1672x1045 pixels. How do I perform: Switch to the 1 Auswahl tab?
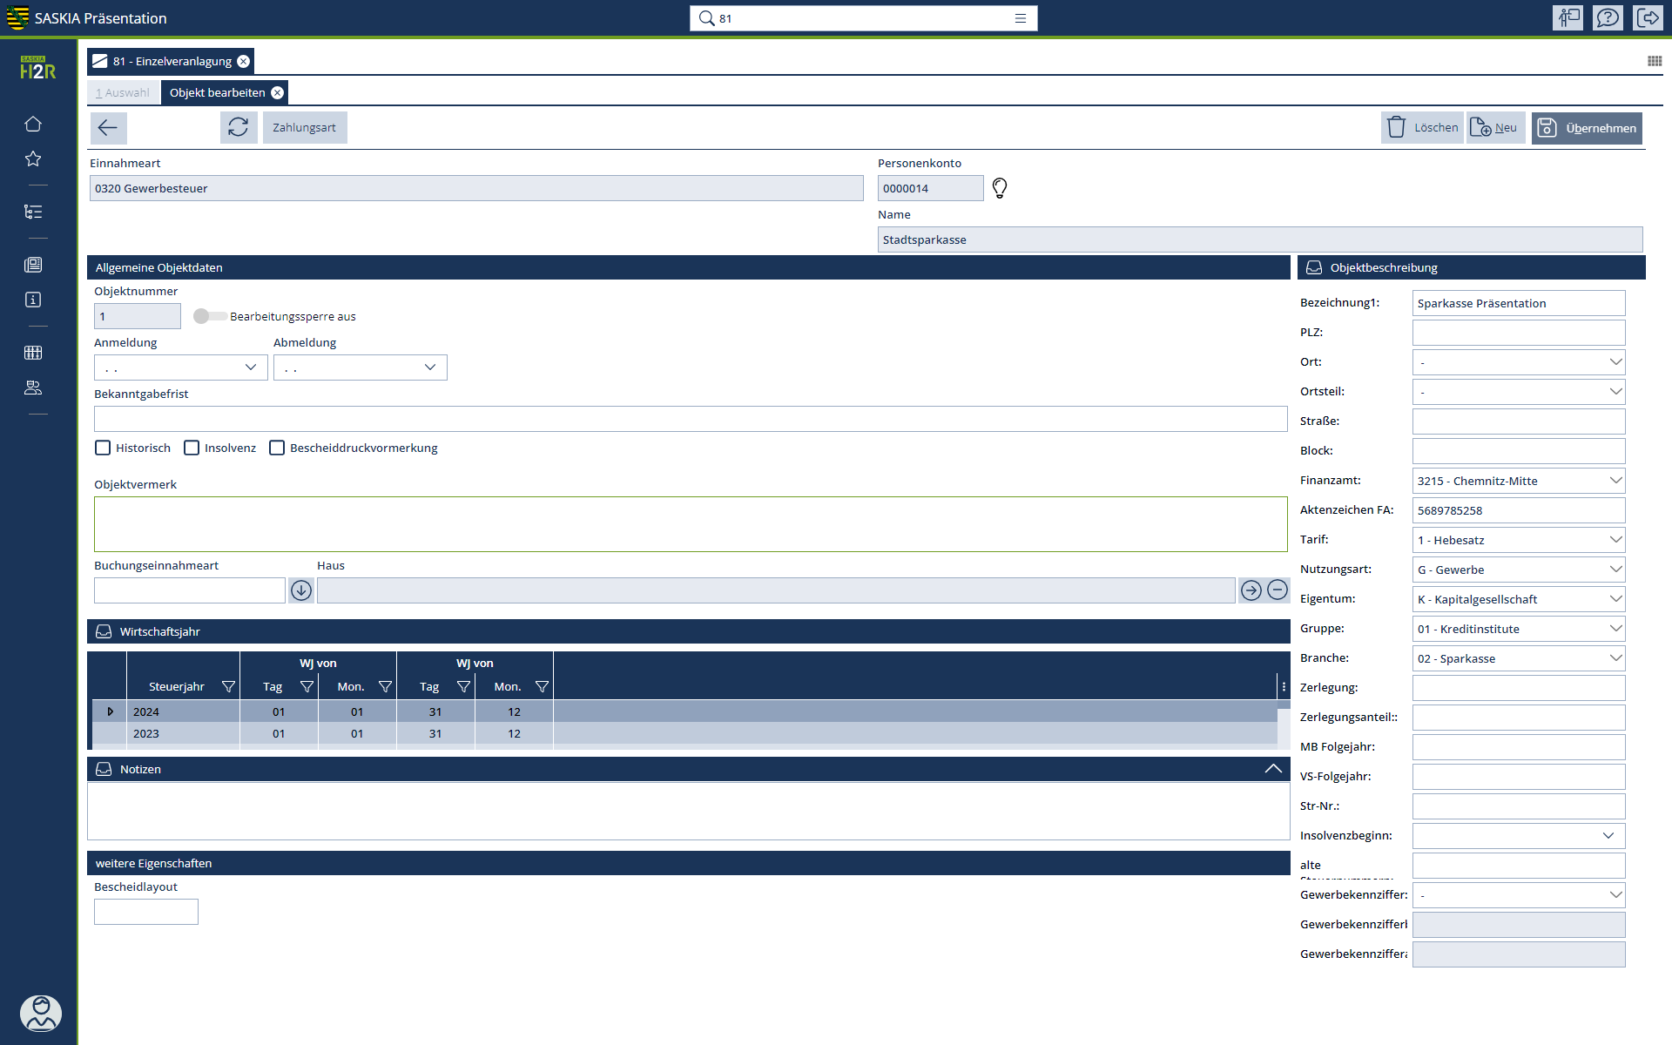123,93
